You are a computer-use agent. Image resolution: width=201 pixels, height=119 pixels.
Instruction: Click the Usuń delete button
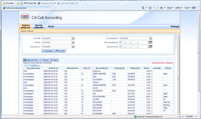[54, 60]
